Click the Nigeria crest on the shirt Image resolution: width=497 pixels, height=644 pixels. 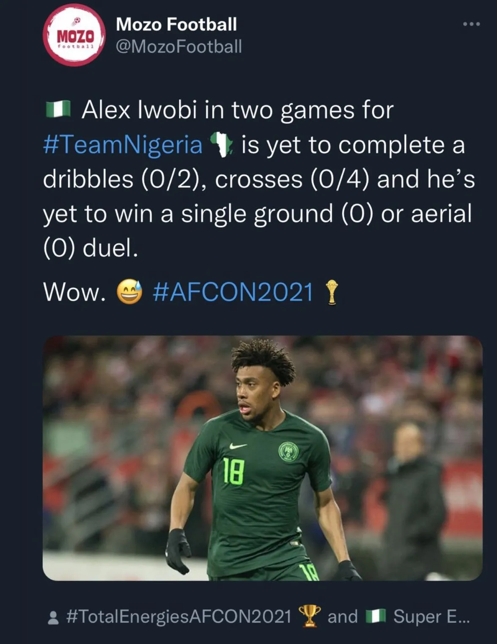[x=289, y=452]
